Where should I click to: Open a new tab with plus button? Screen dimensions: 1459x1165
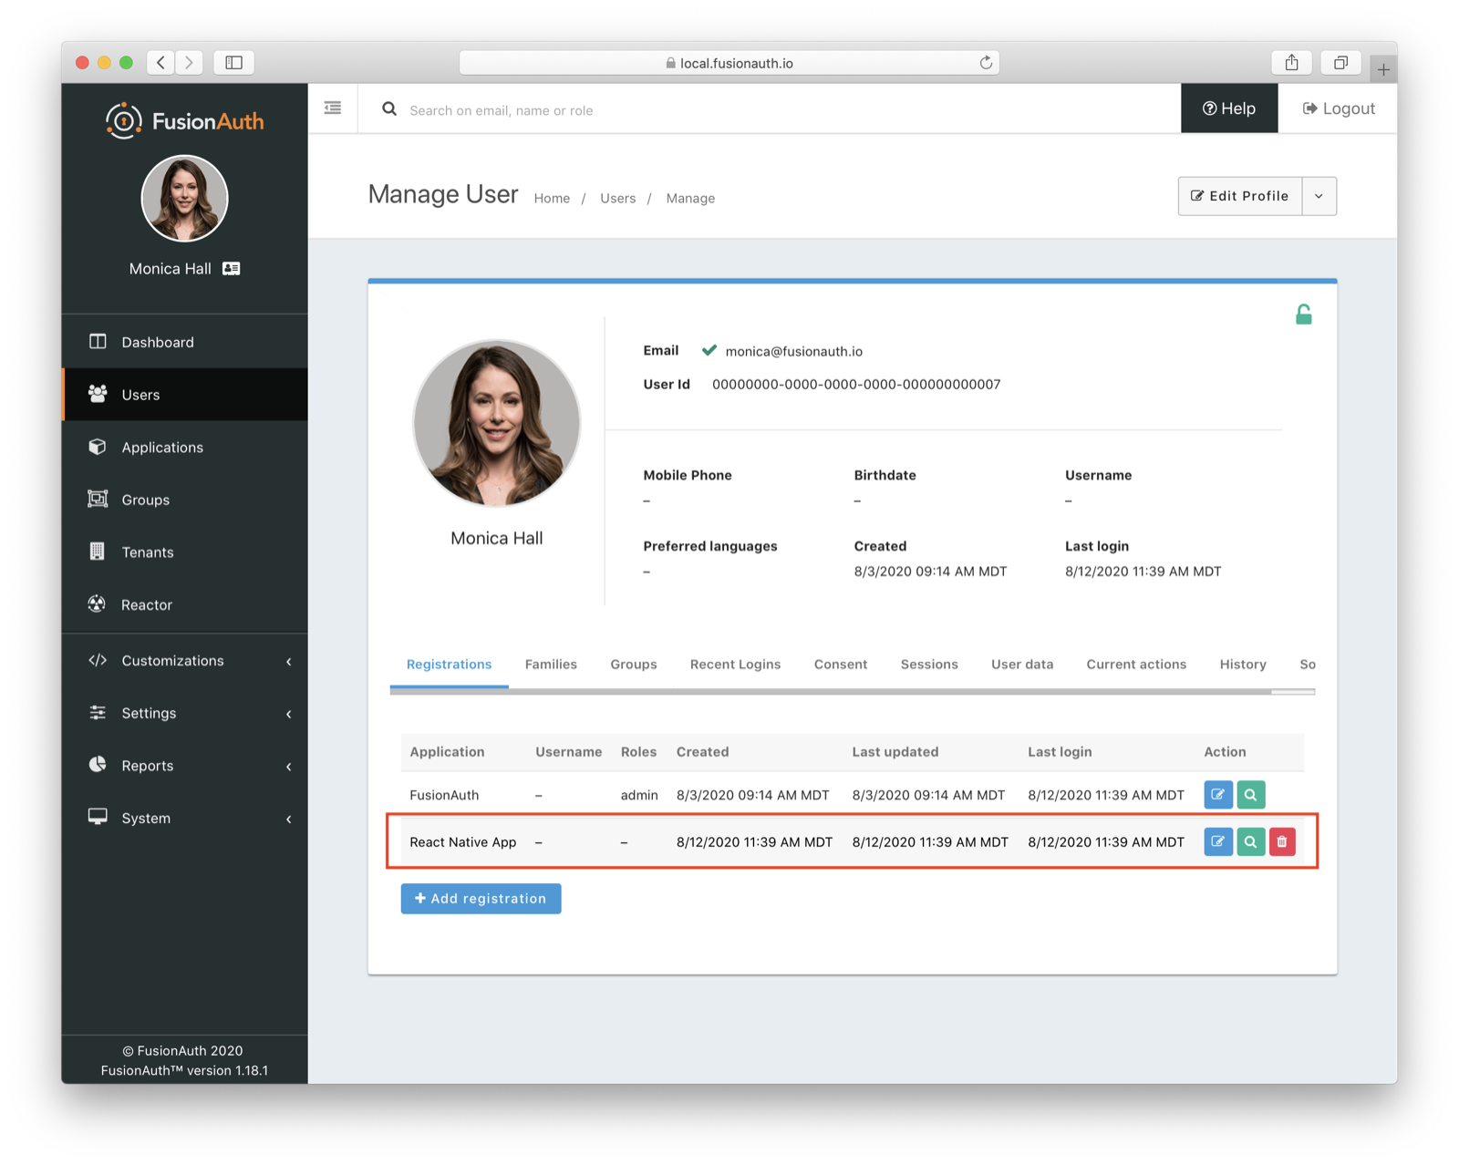click(1383, 69)
